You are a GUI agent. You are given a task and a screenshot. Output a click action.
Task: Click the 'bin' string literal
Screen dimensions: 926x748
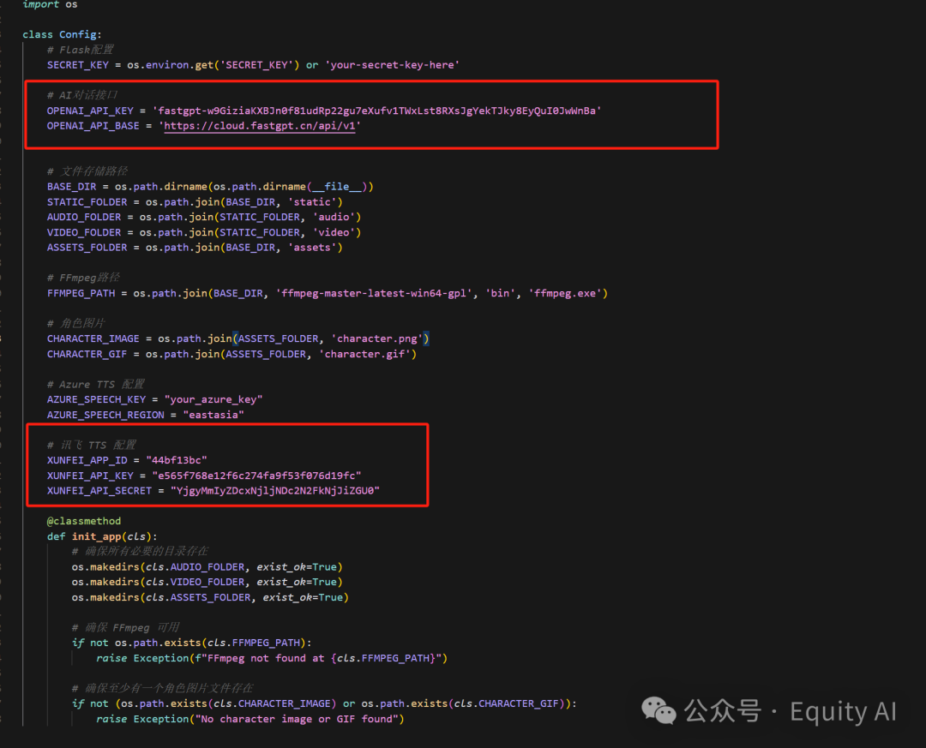coord(500,293)
